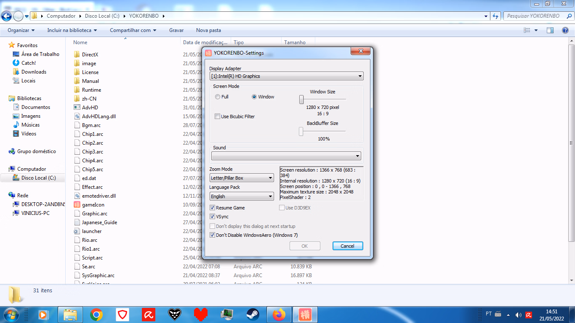
Task: Open the Display Adapter dropdown
Action: click(x=286, y=76)
